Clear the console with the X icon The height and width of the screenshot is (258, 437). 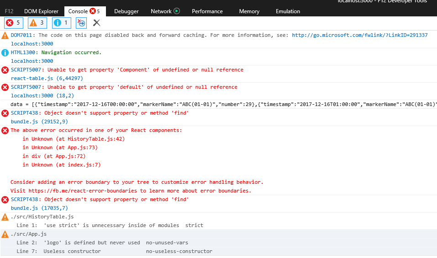coord(96,23)
